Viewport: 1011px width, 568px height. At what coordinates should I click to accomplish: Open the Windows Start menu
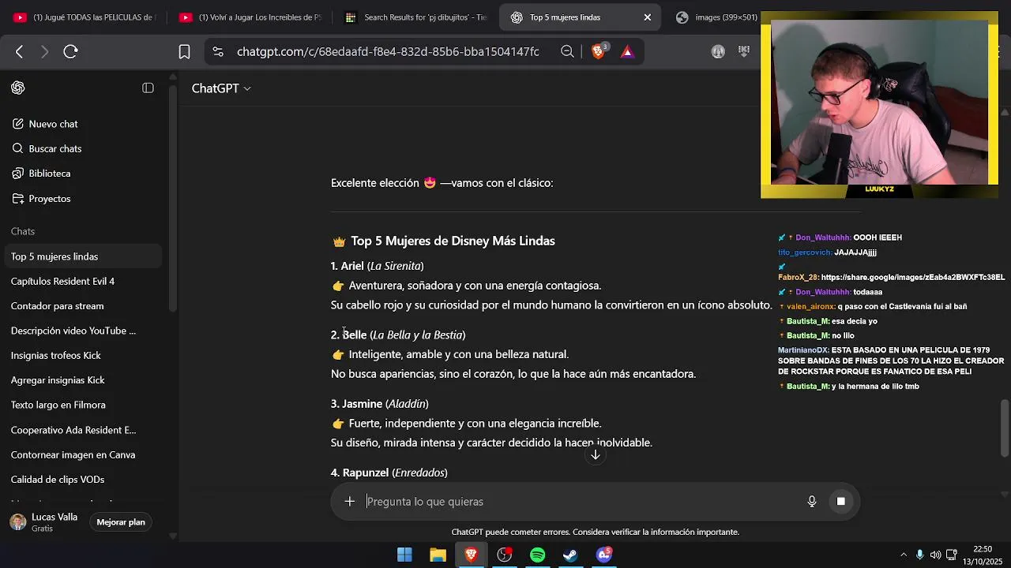point(404,555)
